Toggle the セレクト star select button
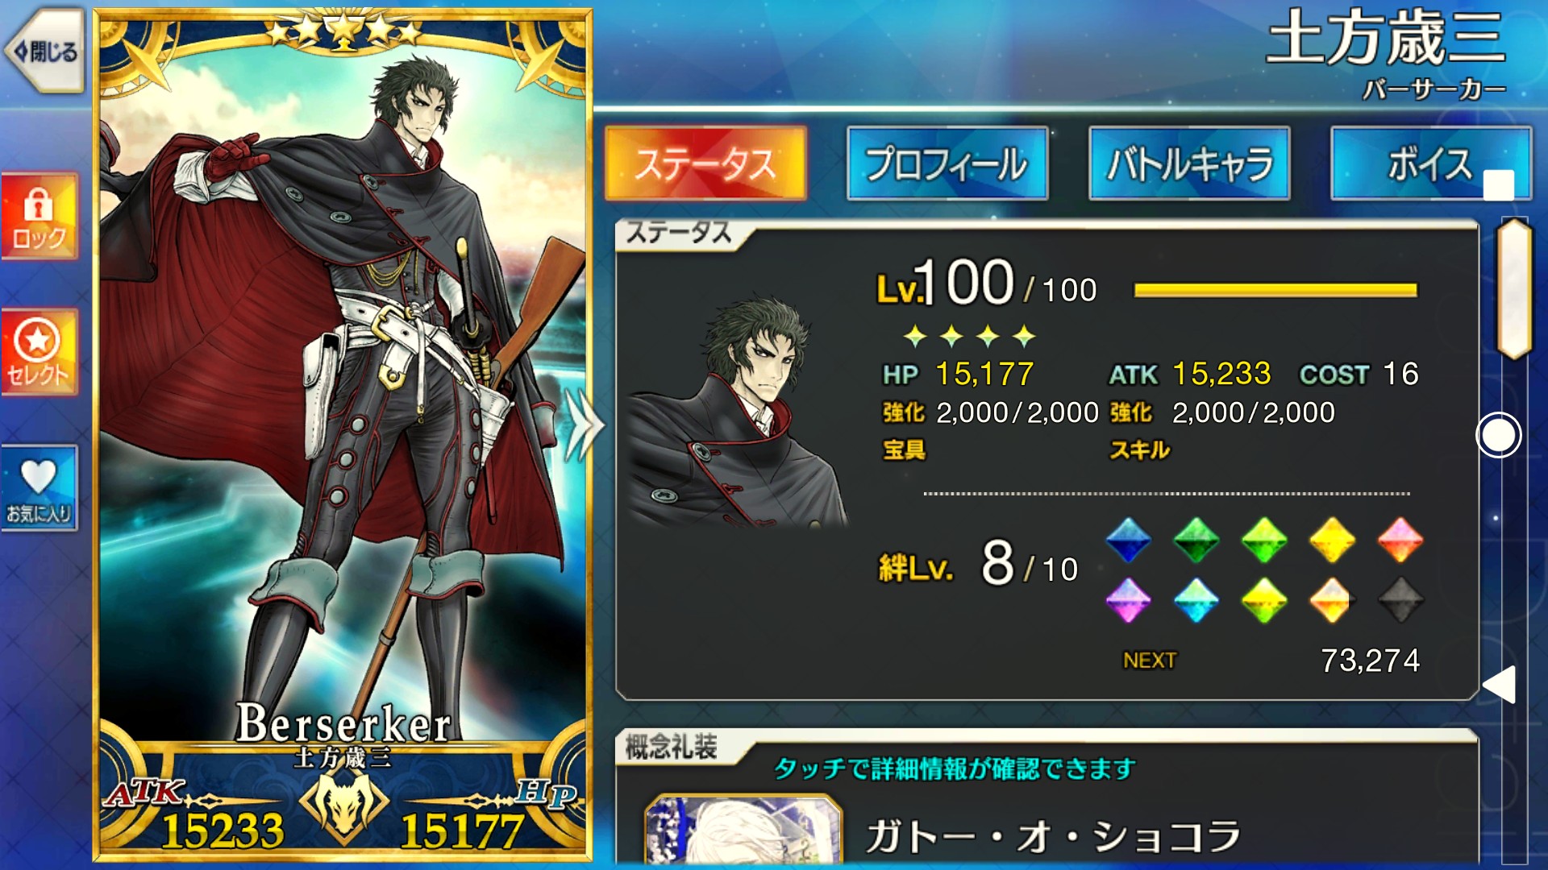This screenshot has width=1548, height=870. [x=40, y=352]
